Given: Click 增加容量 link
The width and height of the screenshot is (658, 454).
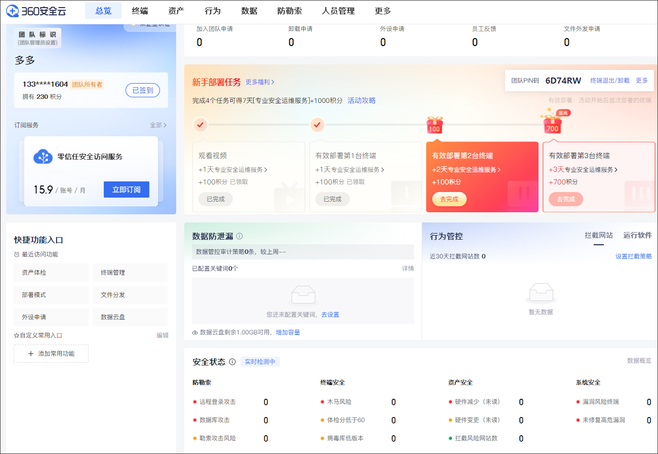Looking at the screenshot, I should coord(288,332).
